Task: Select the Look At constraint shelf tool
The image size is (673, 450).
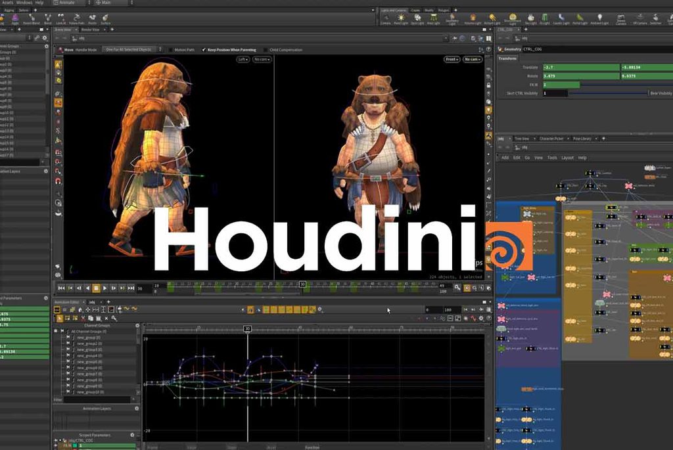Action: (61, 19)
